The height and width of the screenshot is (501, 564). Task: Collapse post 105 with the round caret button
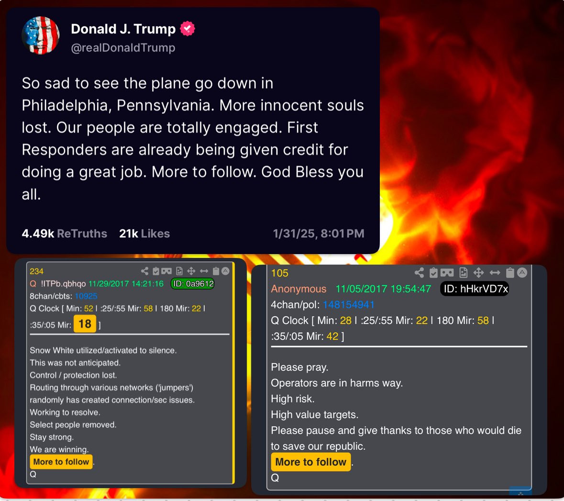(x=522, y=273)
